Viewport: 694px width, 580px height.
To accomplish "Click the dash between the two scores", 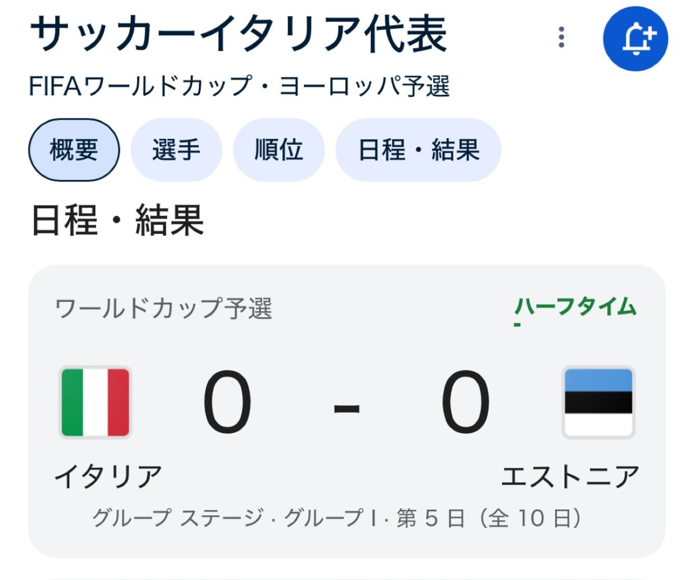I will tap(347, 409).
